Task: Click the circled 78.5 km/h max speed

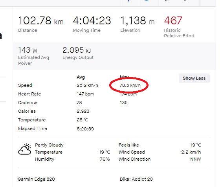Action: (x=130, y=85)
